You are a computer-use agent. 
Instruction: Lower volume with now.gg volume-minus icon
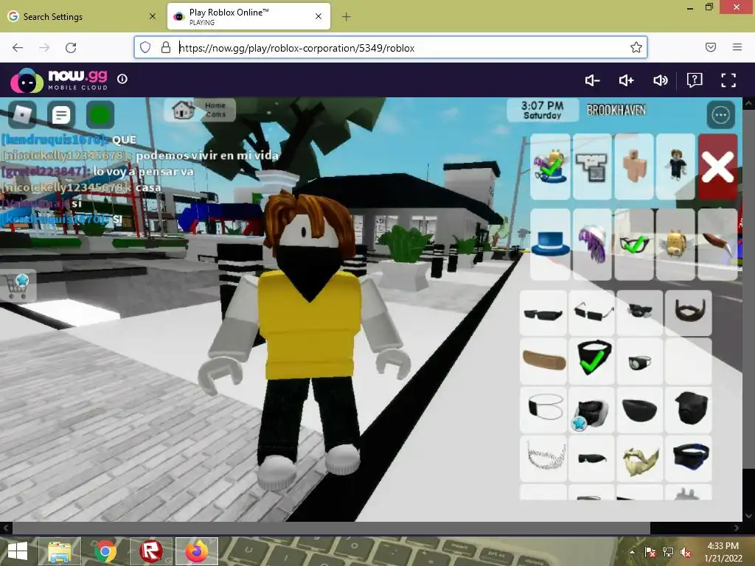[592, 80]
